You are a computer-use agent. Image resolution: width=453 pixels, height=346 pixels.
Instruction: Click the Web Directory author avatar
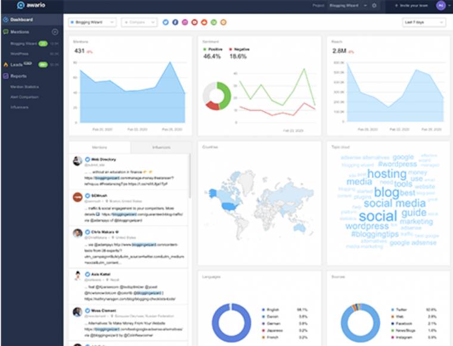(x=77, y=161)
